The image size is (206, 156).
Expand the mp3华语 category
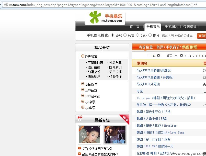click(x=83, y=107)
